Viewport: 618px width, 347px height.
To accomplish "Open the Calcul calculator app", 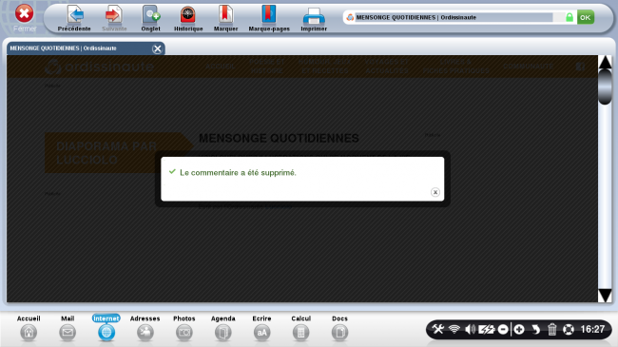I will [x=300, y=328].
